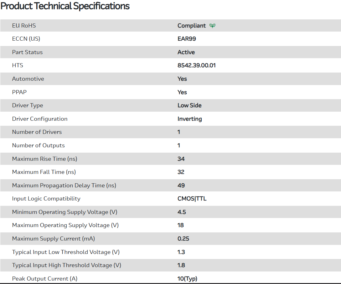Viewport: 341px width, 284px height.
Task: Click the Inverting driver configuration value
Action: [189, 119]
